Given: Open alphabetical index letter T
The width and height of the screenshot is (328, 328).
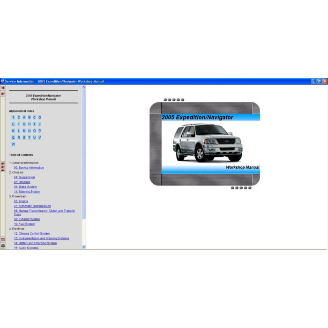Looking at the screenshot, I should pos(29,137).
